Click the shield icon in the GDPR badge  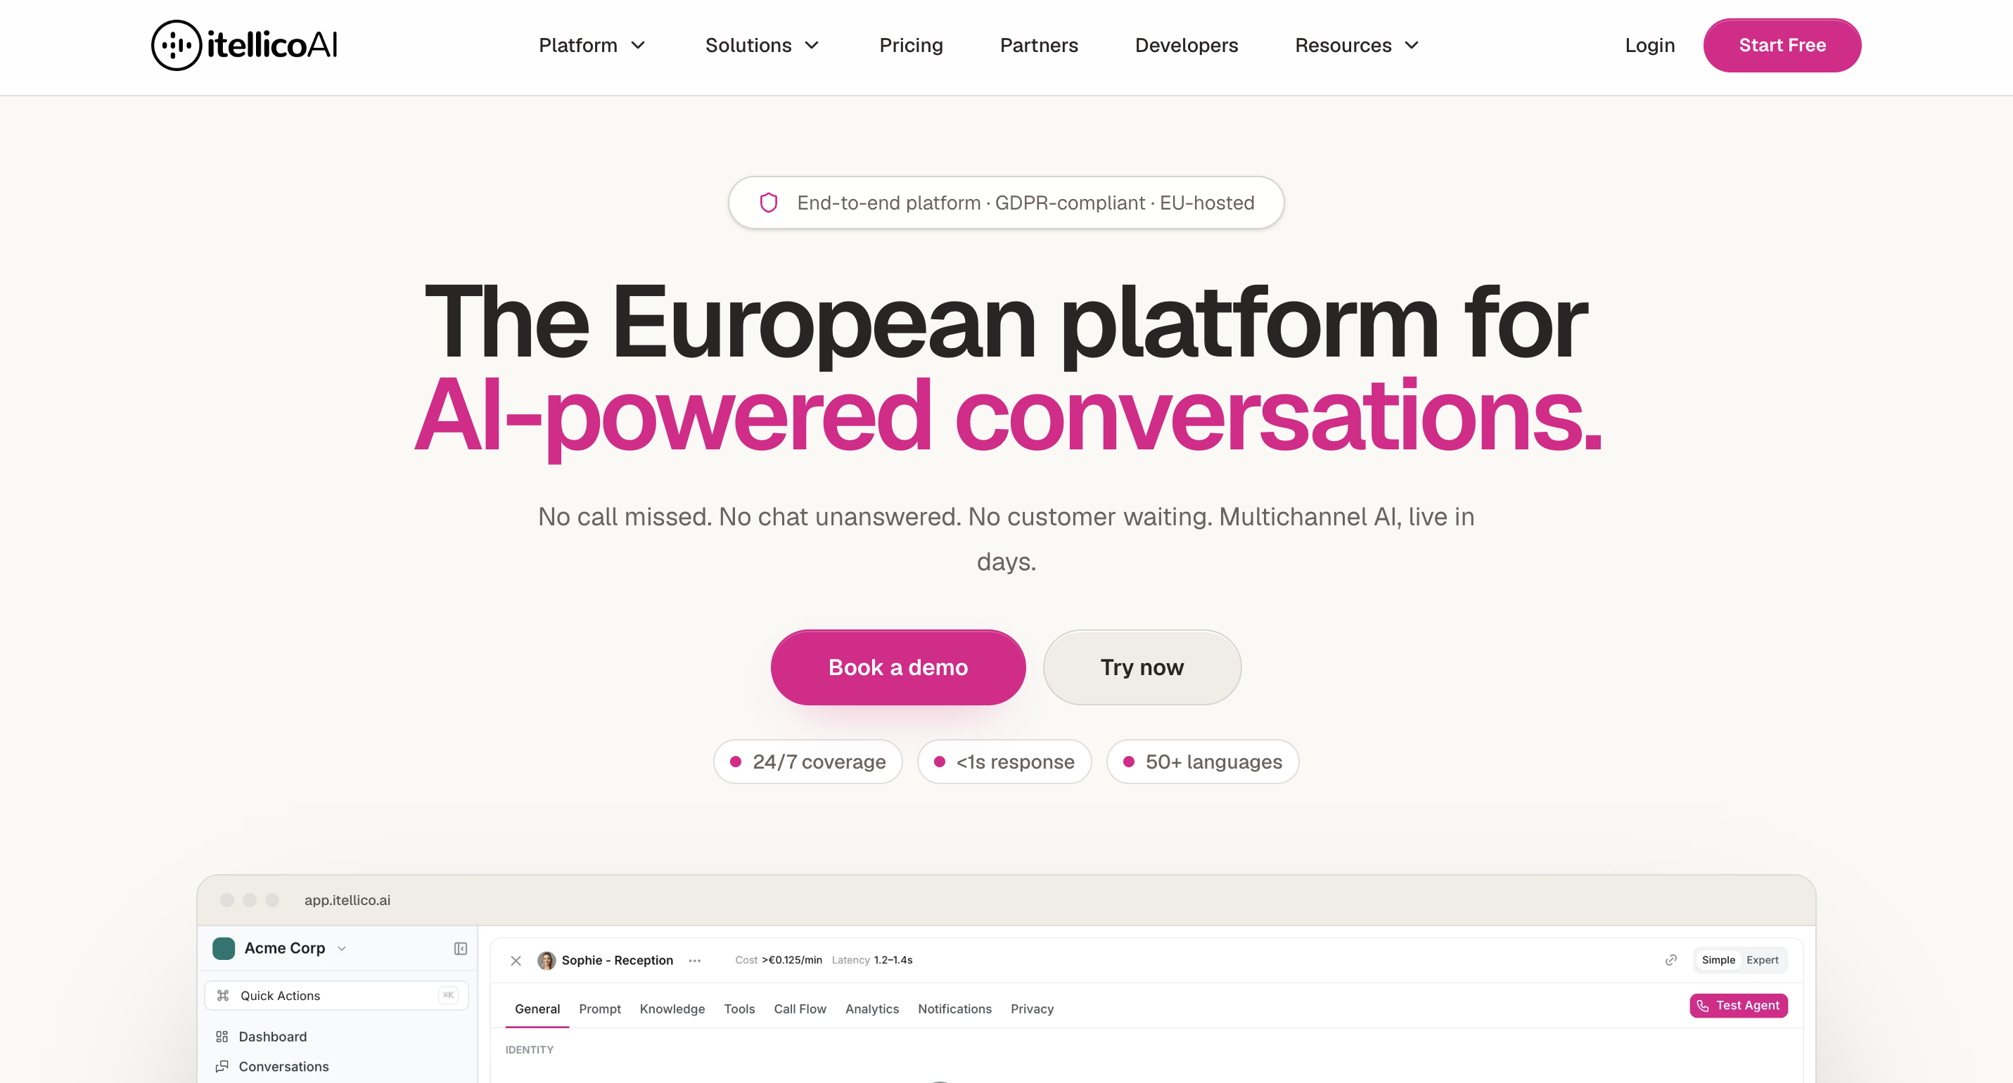tap(768, 203)
